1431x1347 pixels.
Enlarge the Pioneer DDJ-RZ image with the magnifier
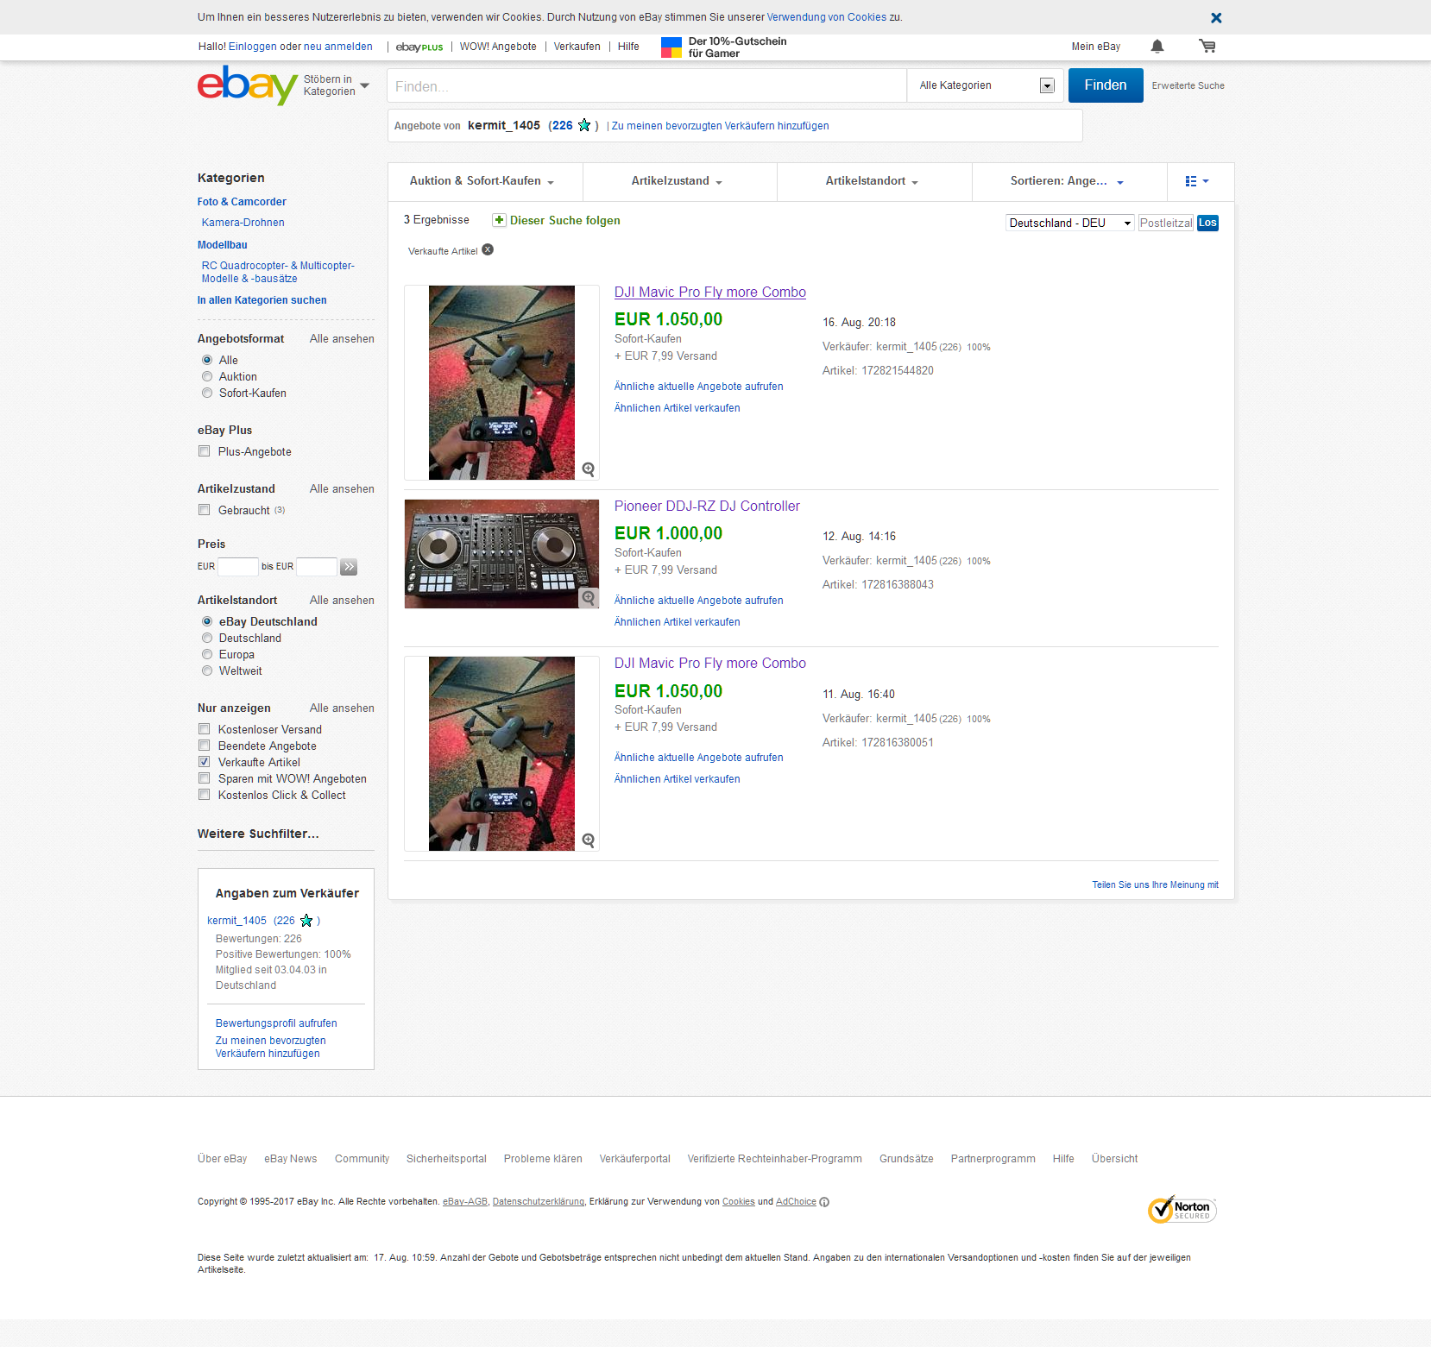click(x=588, y=597)
